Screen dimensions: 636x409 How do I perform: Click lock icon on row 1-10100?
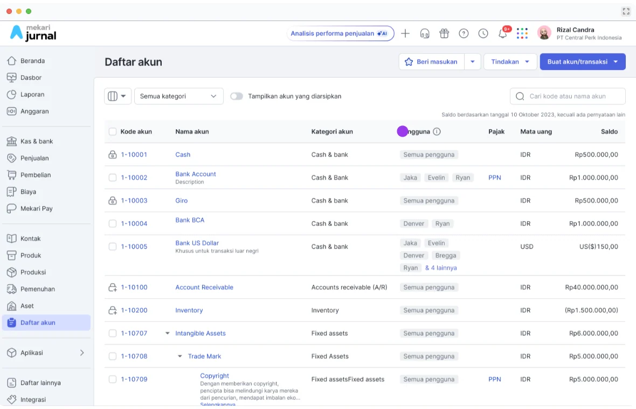point(113,287)
